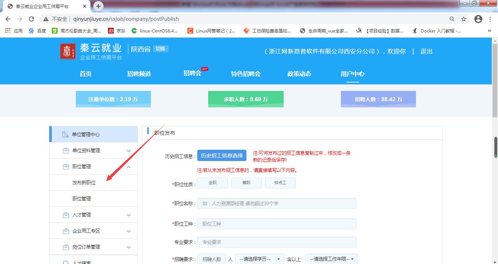
Task: Open 发布新职位 in the sidebar
Action: [84, 183]
